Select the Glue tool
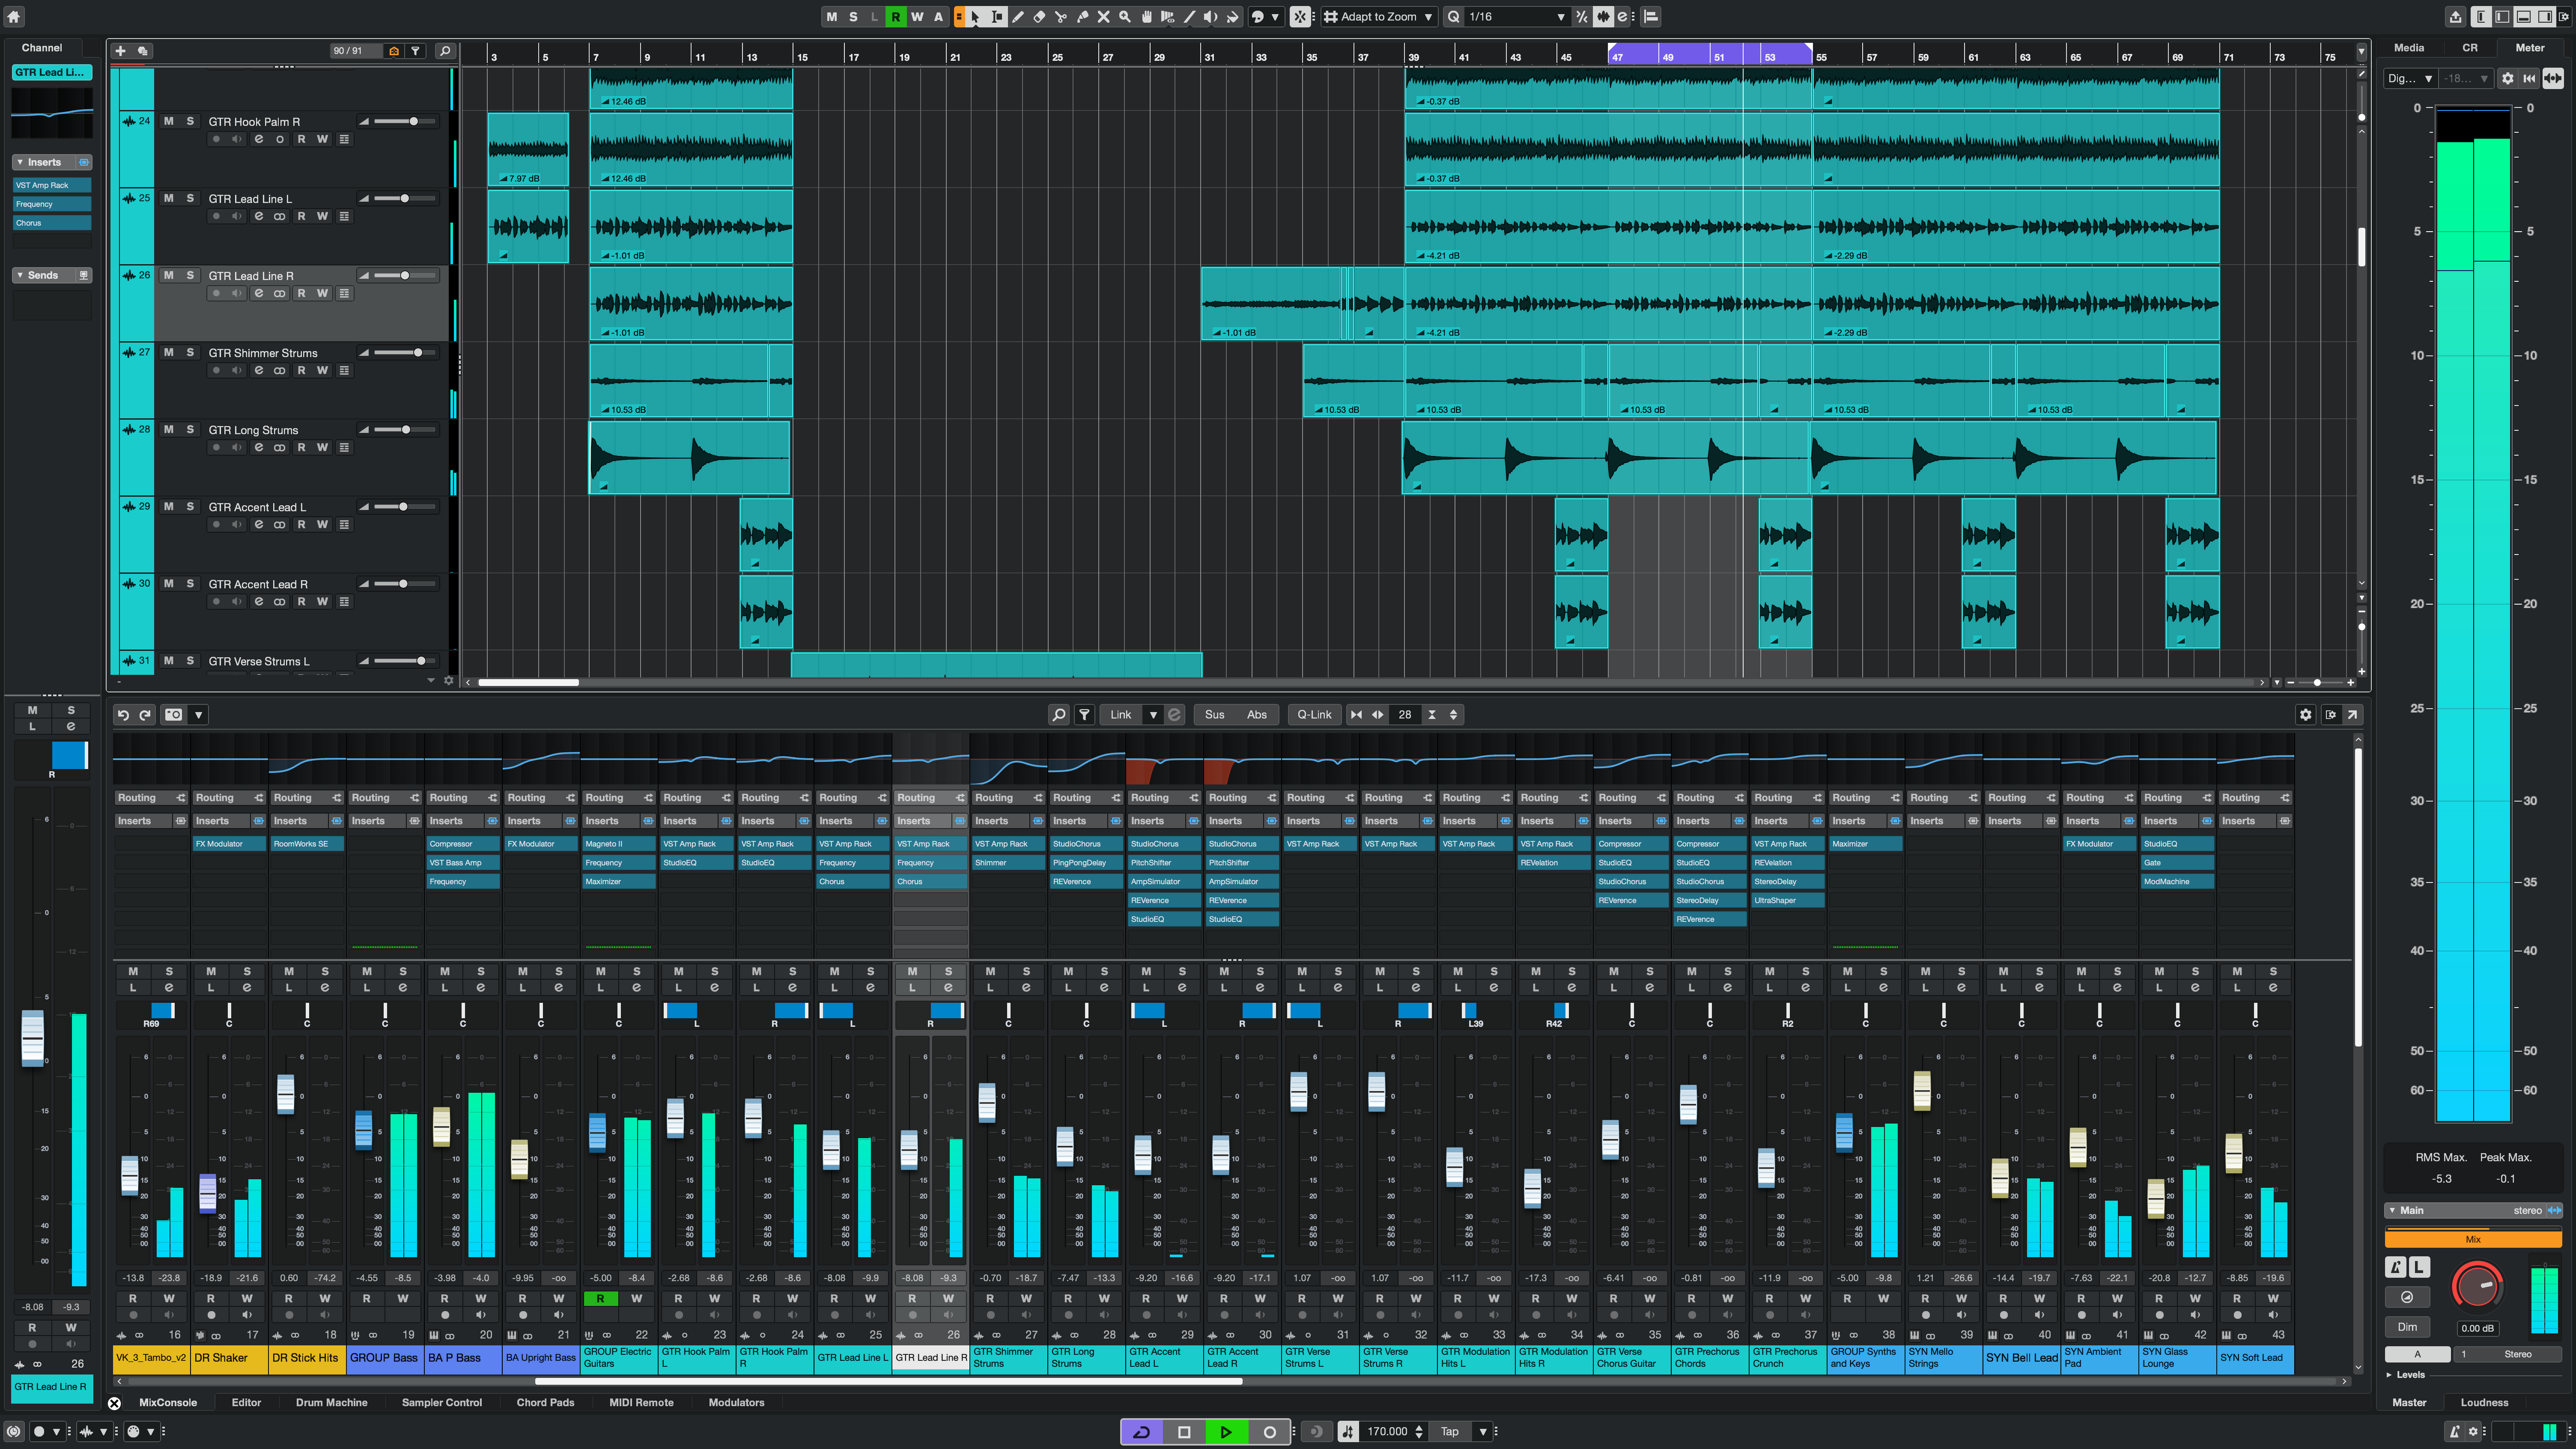This screenshot has width=2576, height=1449. click(1083, 16)
